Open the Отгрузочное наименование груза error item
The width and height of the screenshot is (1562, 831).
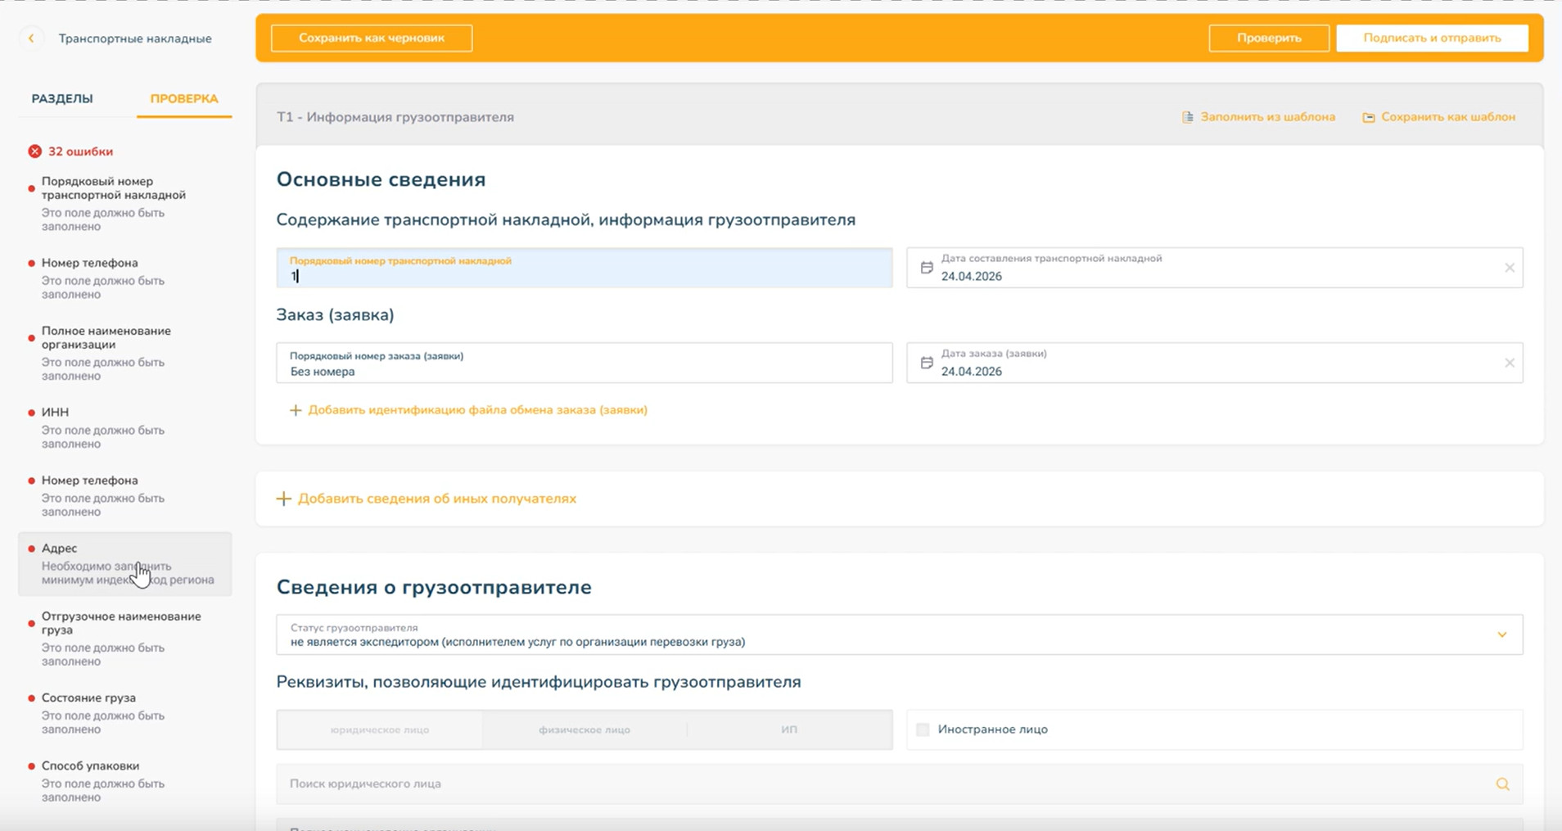[124, 639]
